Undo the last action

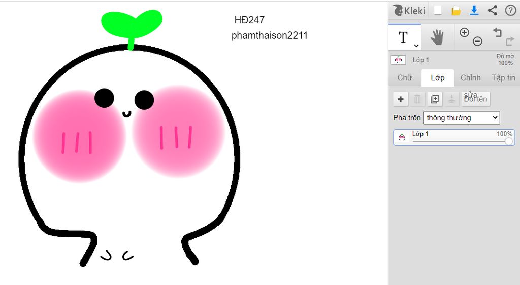pyautogui.click(x=497, y=33)
